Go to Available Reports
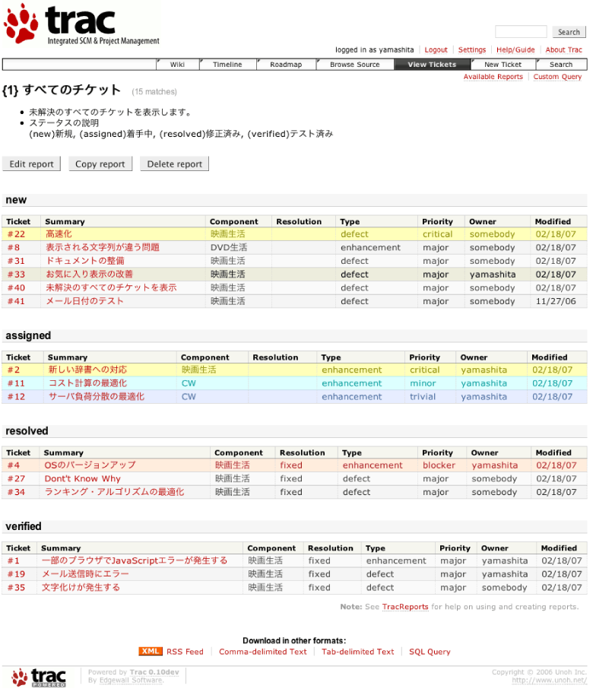This screenshot has width=593, height=692. (x=493, y=77)
